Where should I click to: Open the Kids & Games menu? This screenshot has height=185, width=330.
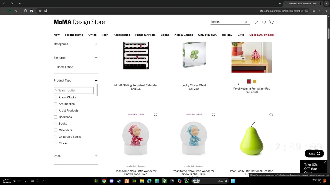[184, 35]
